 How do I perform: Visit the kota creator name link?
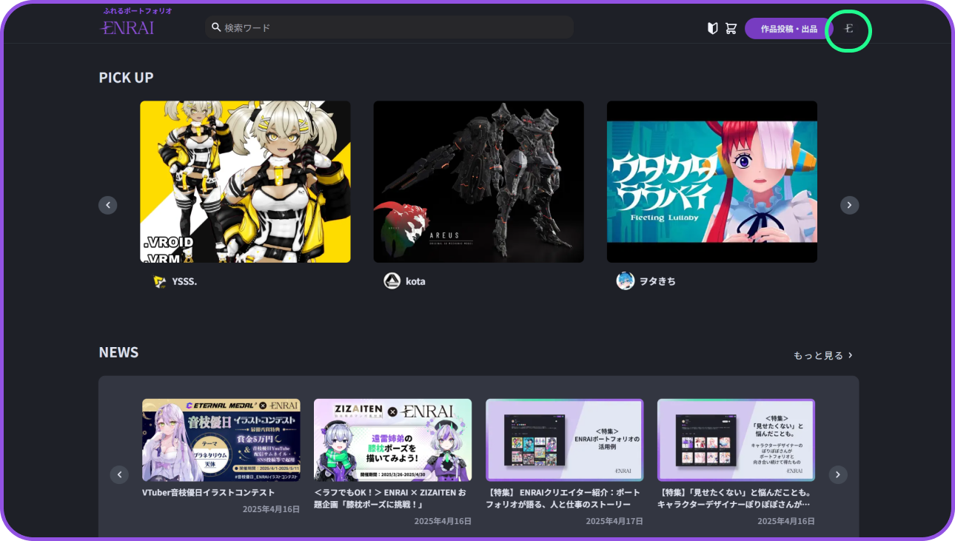pos(415,282)
